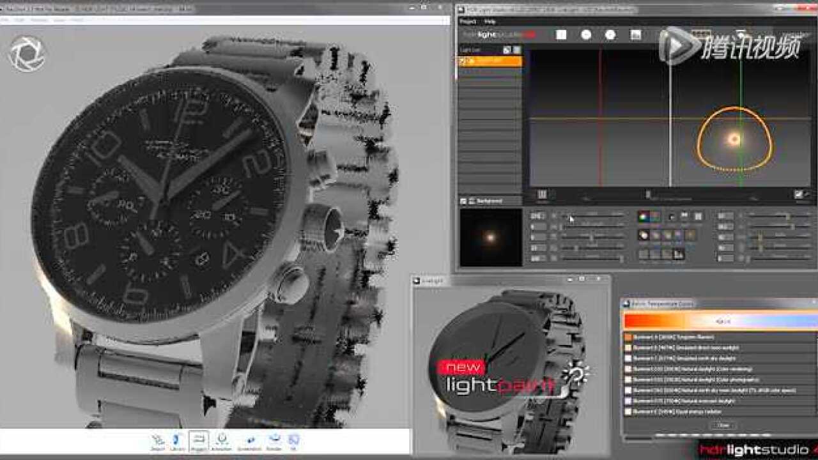Open the Project menu in HDR Light Studio
Screen dimensions: 818x460
tap(468, 21)
